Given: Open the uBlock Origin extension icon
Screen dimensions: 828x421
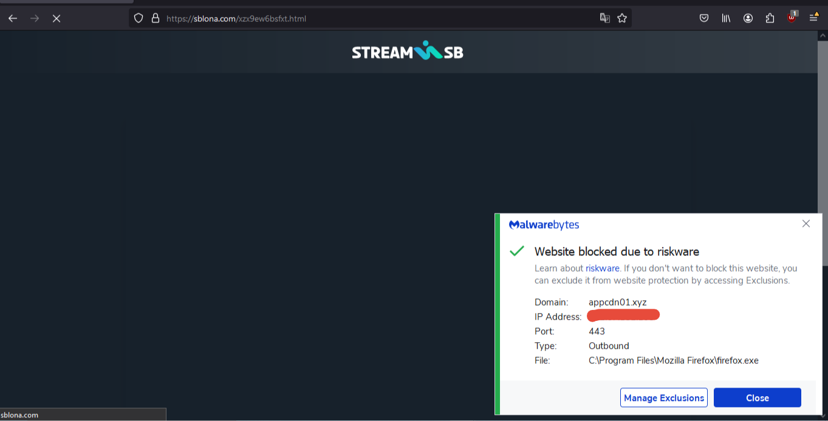Looking at the screenshot, I should point(792,17).
